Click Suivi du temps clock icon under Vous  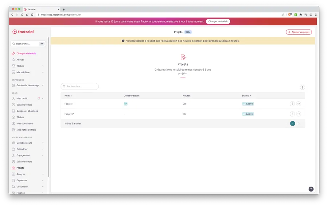[x=13, y=105]
